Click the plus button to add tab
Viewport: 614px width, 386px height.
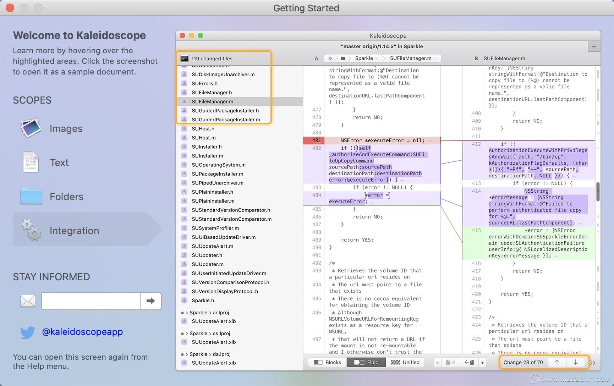(x=594, y=46)
